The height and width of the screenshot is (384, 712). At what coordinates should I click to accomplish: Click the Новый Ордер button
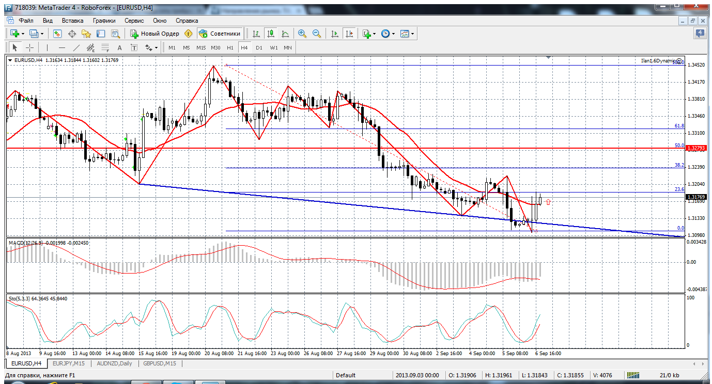(x=154, y=34)
